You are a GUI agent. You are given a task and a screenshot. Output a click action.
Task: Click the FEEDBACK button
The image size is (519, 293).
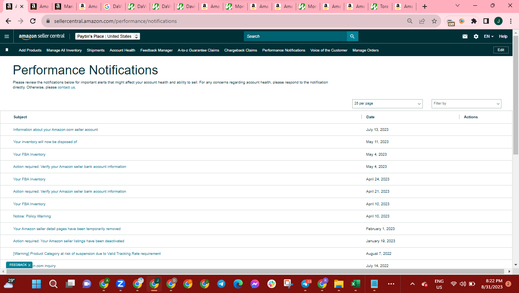[18, 265]
